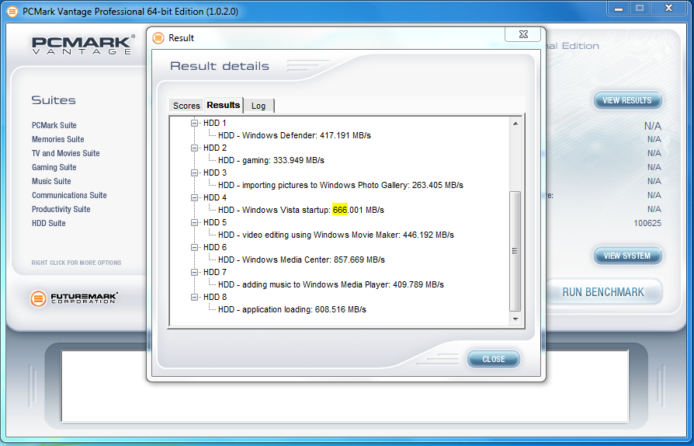This screenshot has width=694, height=446.
Task: Collapse the HDD 4 tree node
Action: 194,197
